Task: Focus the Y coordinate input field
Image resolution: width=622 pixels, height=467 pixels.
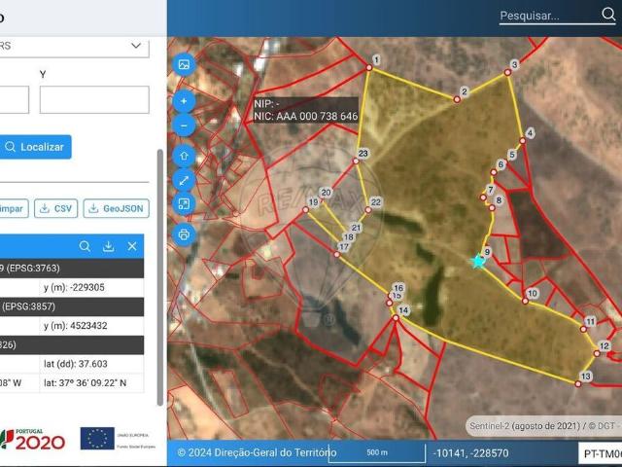Action: coord(93,100)
